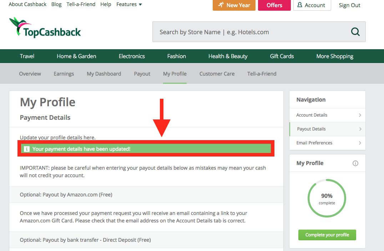Image resolution: width=384 pixels, height=251 pixels.
Task: Open the My Dashboard tab
Action: [x=104, y=74]
